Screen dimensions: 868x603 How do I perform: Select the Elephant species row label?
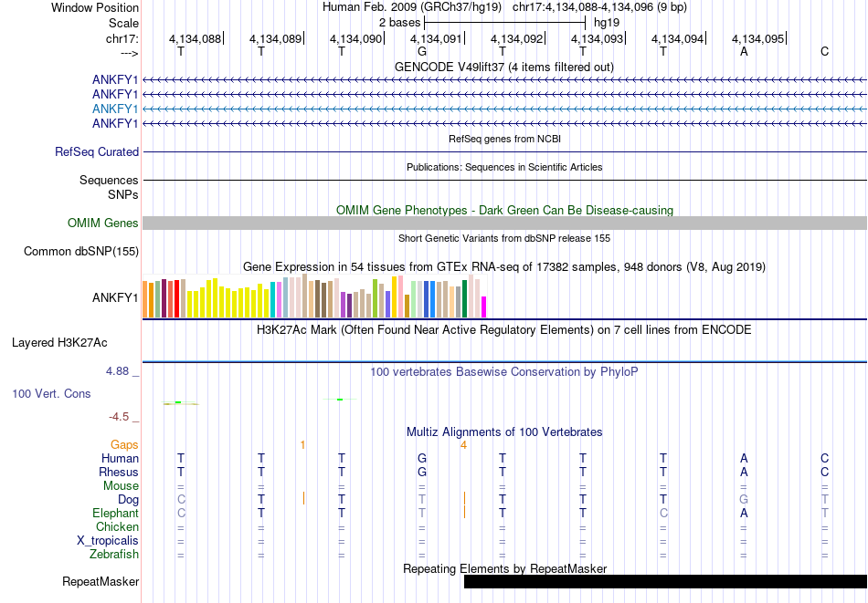point(116,513)
